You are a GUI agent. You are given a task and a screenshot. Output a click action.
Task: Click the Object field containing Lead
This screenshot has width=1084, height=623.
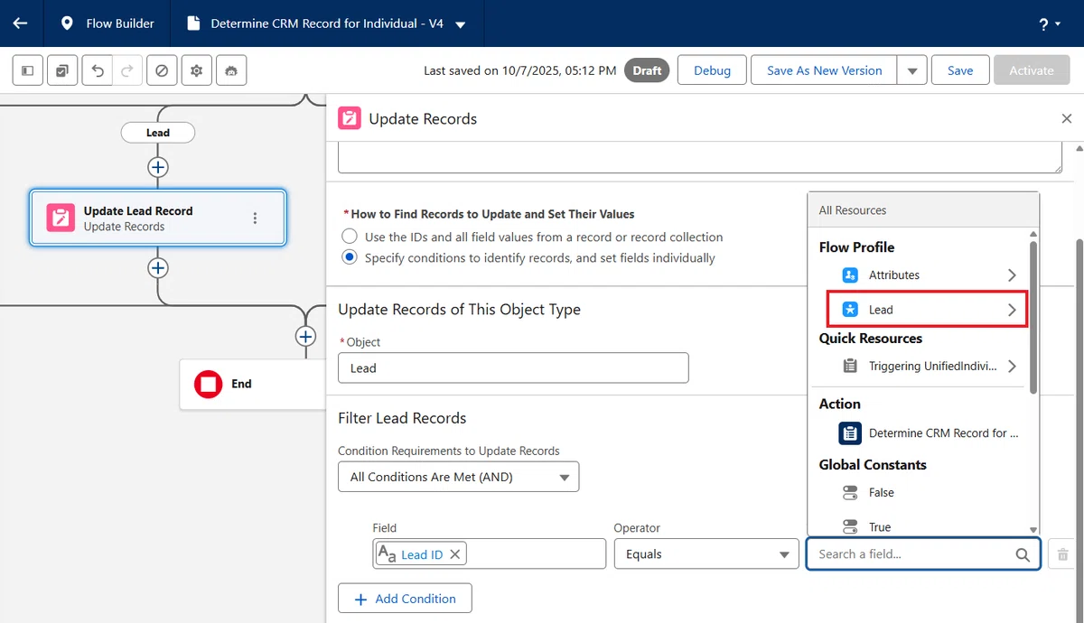click(x=513, y=367)
